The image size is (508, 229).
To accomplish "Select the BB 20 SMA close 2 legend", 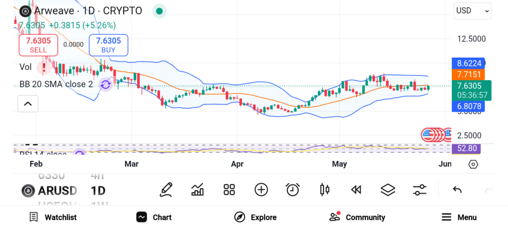I will [56, 84].
